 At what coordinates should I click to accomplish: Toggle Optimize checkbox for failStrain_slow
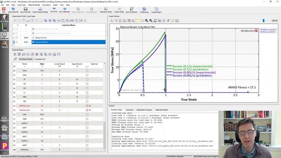(87, 106)
